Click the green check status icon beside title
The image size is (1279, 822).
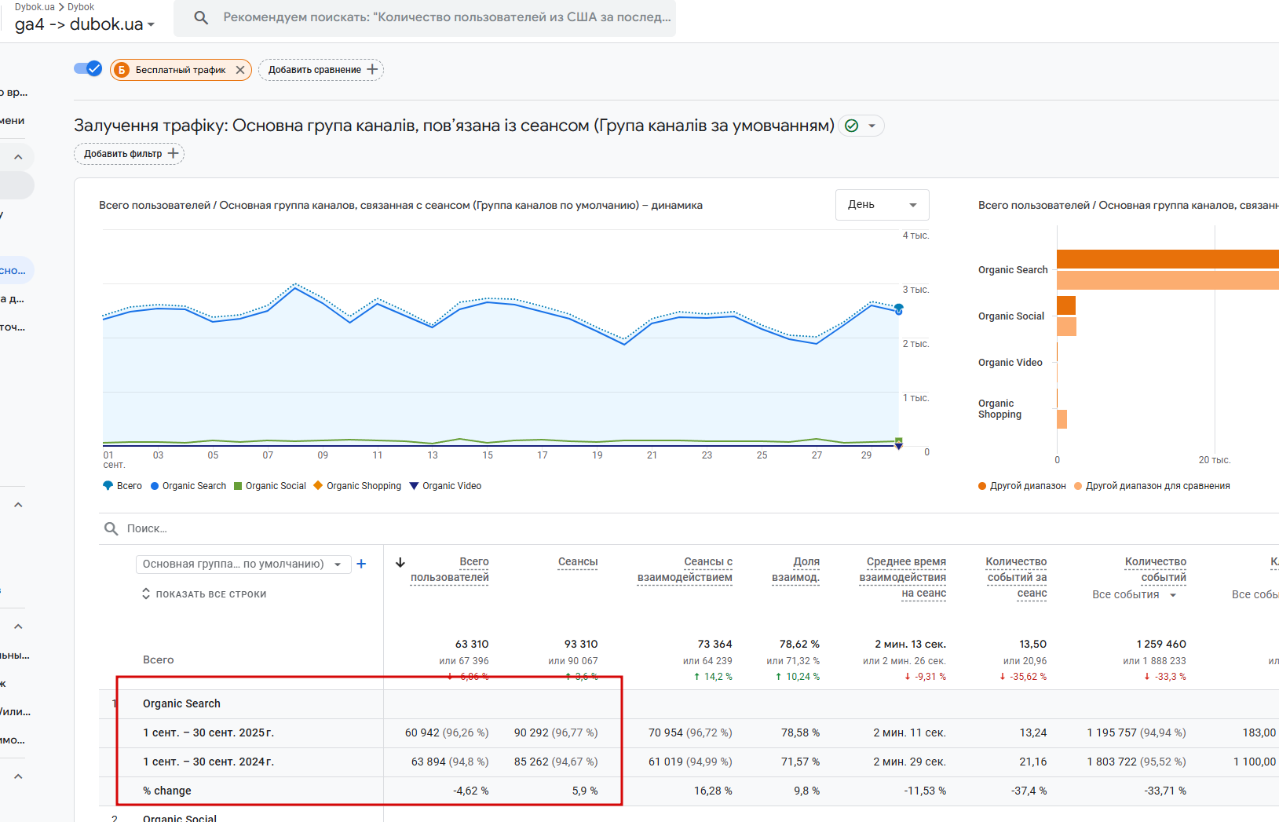[852, 126]
